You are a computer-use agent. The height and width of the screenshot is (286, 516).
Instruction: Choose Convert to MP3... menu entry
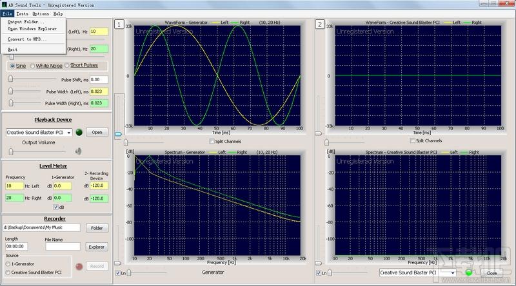[27, 39]
